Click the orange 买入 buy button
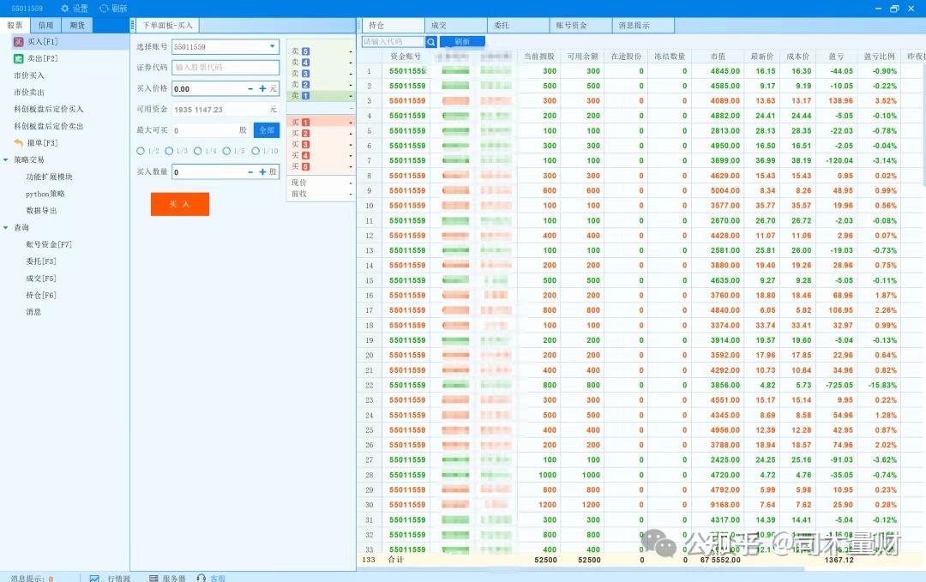Viewport: 926px width, 582px height. (179, 204)
